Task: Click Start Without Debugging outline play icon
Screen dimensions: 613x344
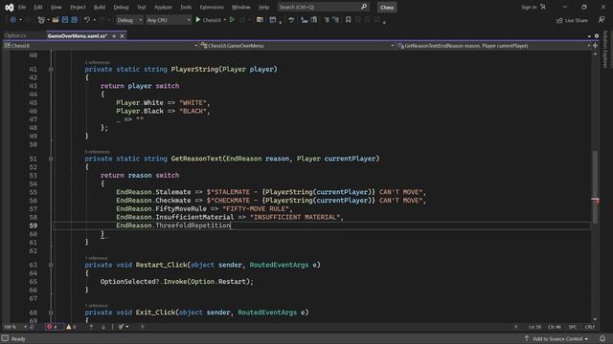Action: 232,20
